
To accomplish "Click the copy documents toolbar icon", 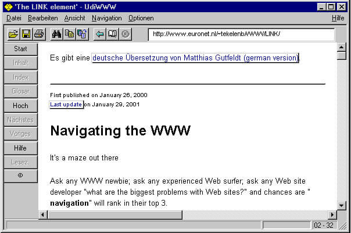I will [69, 34].
